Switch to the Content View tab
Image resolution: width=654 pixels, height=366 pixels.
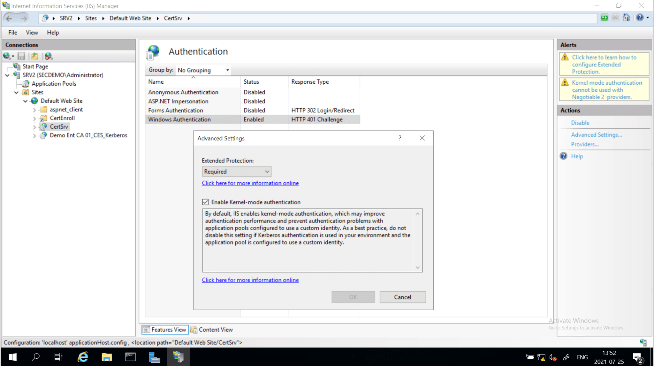coord(211,330)
